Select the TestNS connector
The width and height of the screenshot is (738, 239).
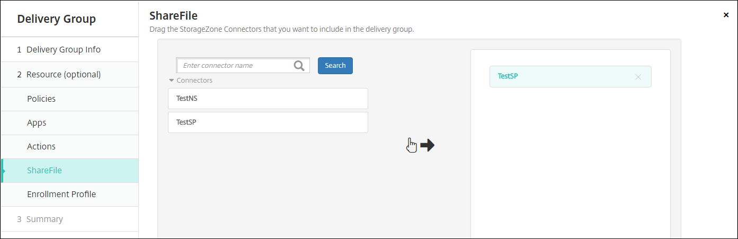click(268, 99)
